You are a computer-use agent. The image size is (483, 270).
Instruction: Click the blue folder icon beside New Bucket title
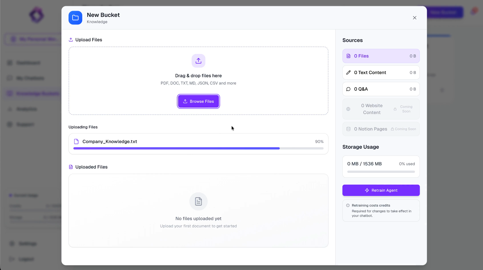(75, 18)
